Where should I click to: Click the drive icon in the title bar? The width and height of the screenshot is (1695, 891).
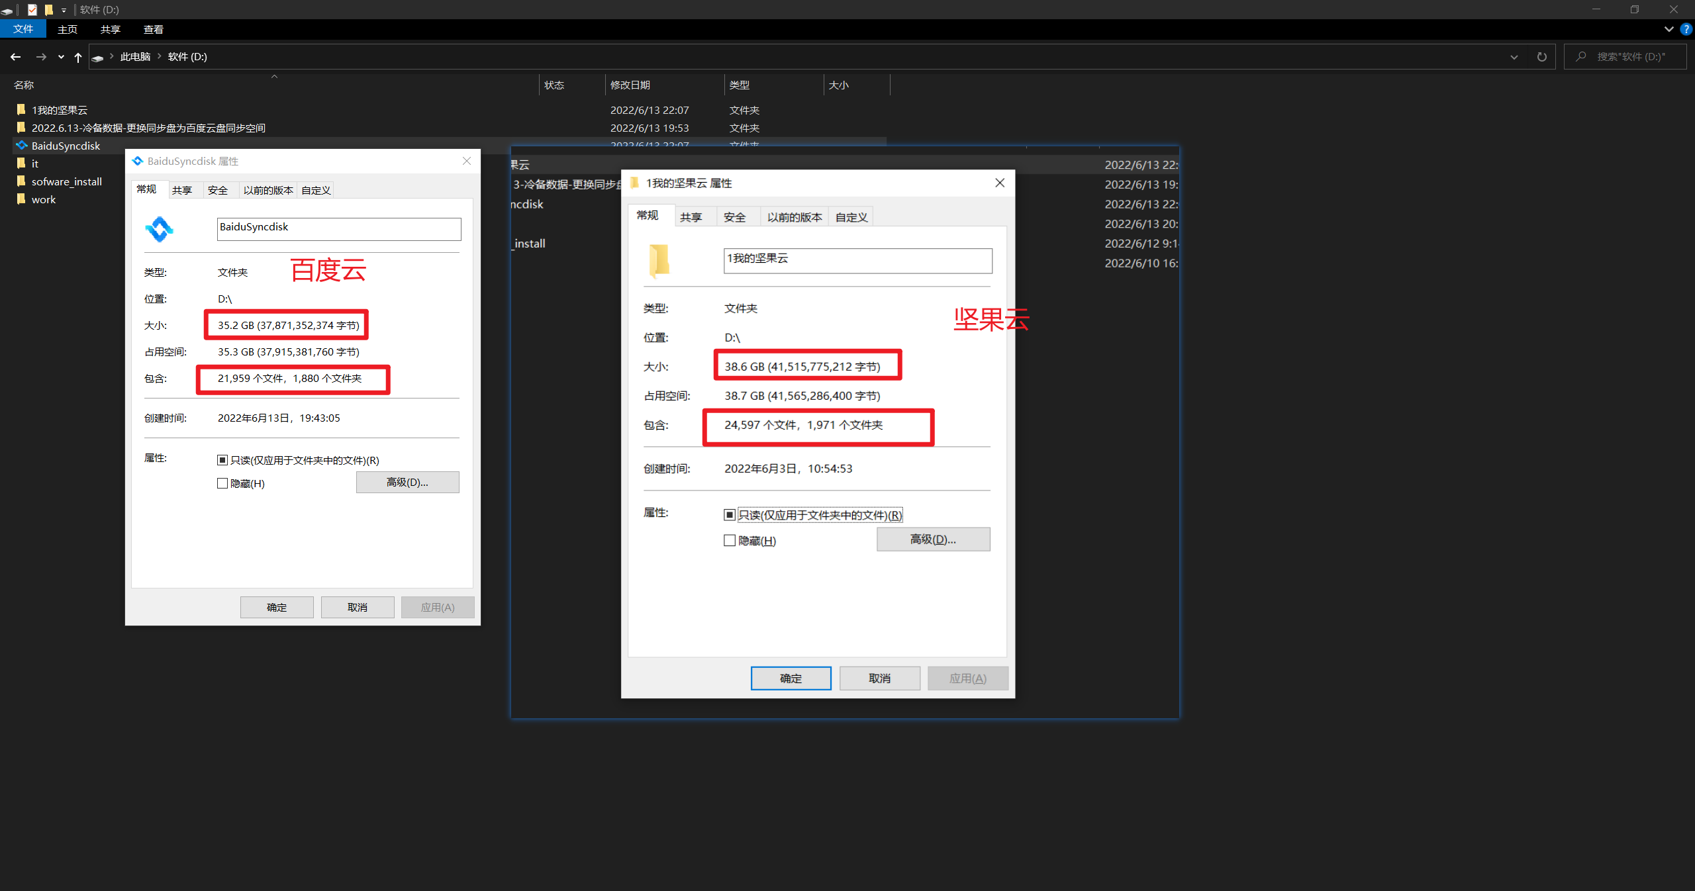click(7, 11)
